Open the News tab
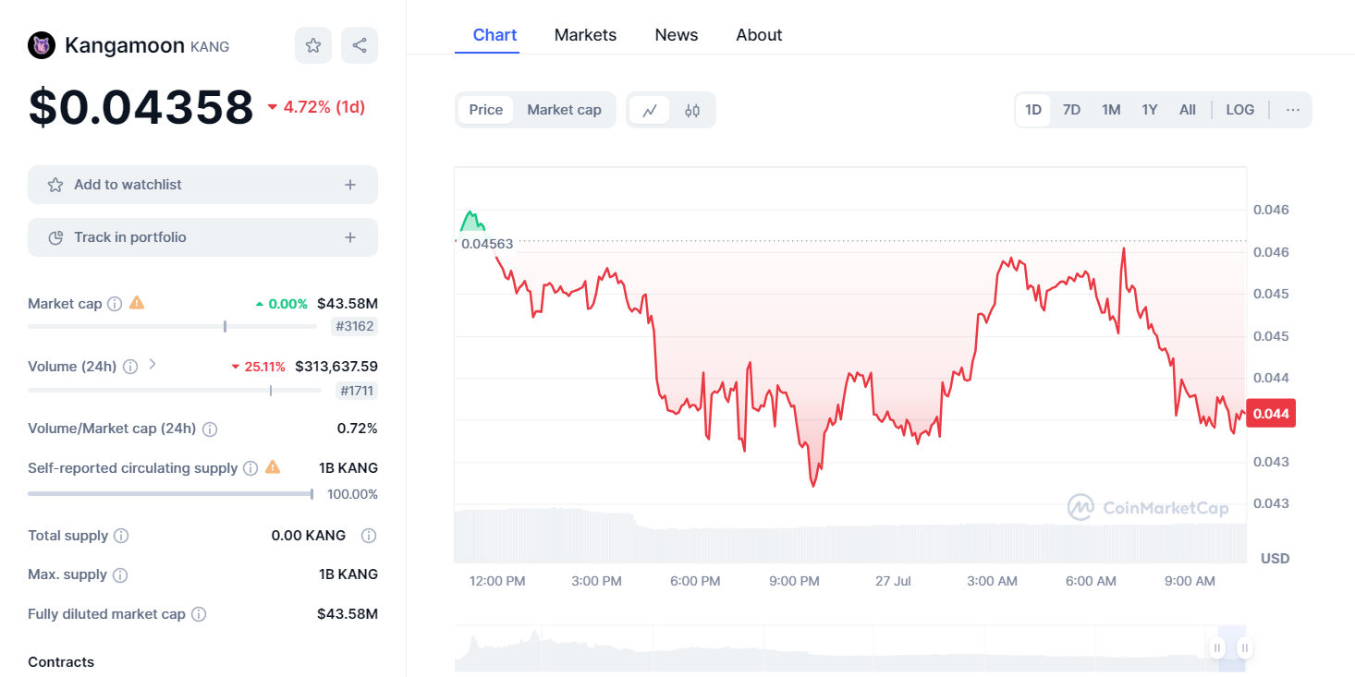The width and height of the screenshot is (1355, 677). coord(677,35)
